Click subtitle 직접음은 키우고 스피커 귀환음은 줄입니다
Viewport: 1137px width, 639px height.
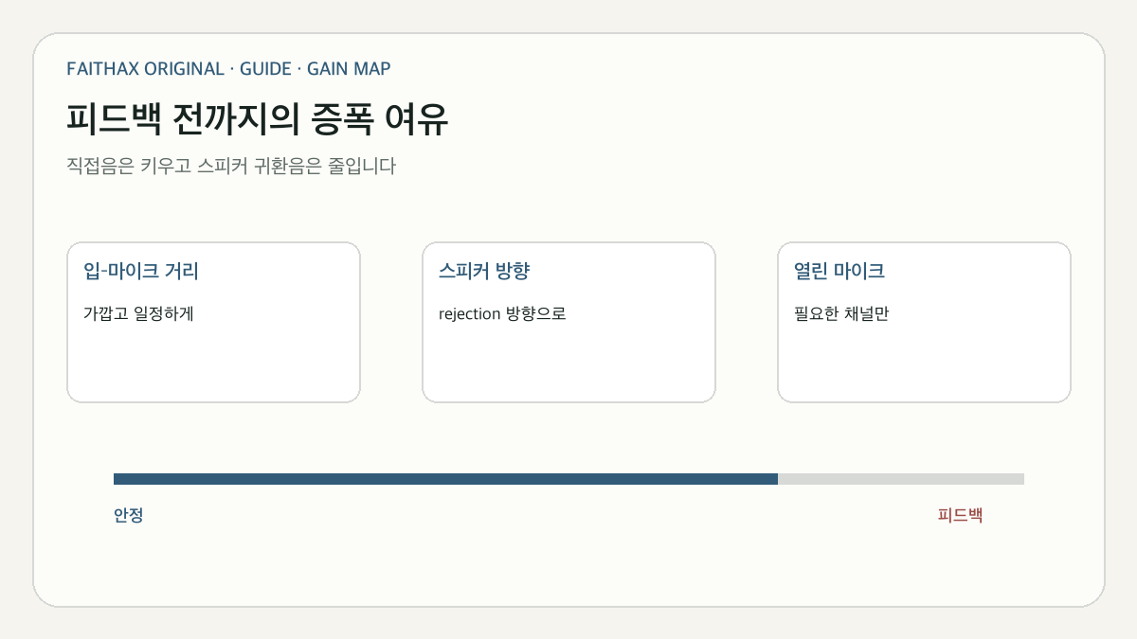point(231,167)
